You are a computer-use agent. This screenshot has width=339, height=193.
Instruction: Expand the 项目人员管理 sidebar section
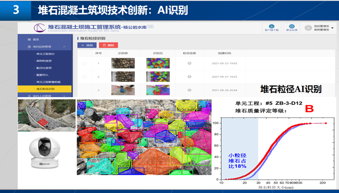[x=64, y=96]
